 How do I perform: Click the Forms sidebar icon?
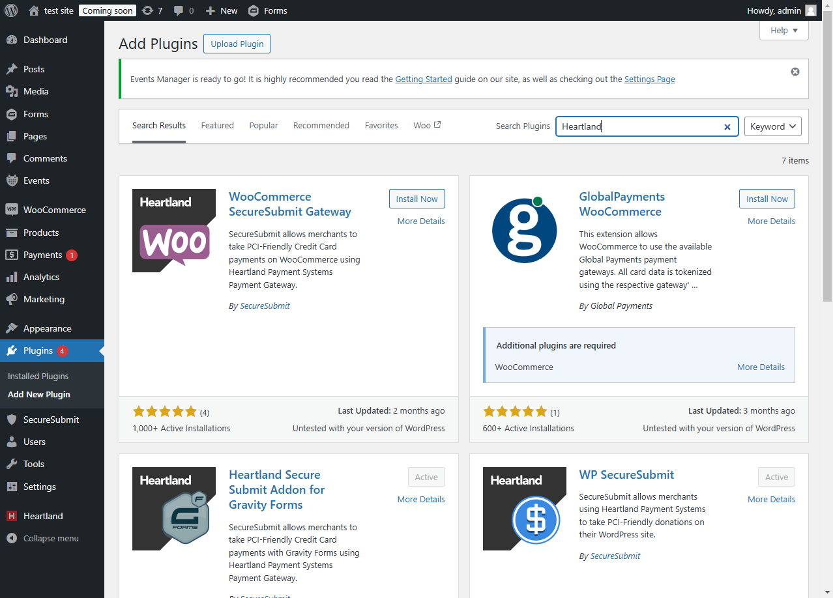point(12,114)
